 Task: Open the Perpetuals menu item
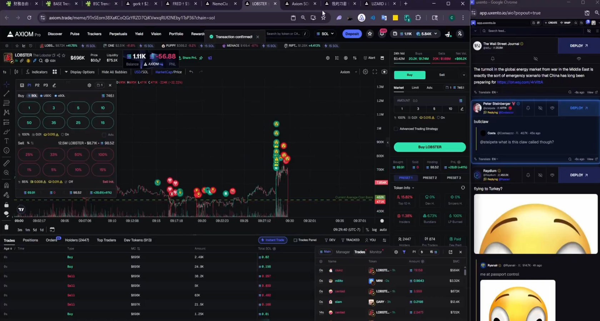tap(118, 34)
